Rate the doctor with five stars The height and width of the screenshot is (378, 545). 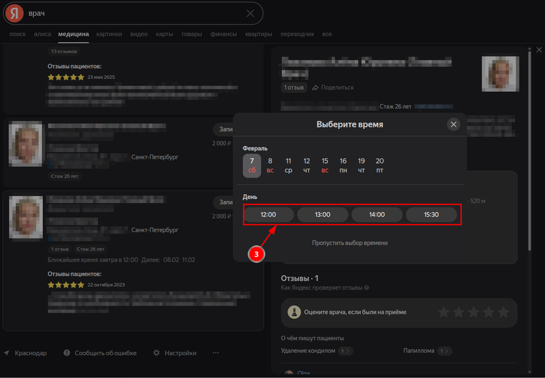[503, 312]
